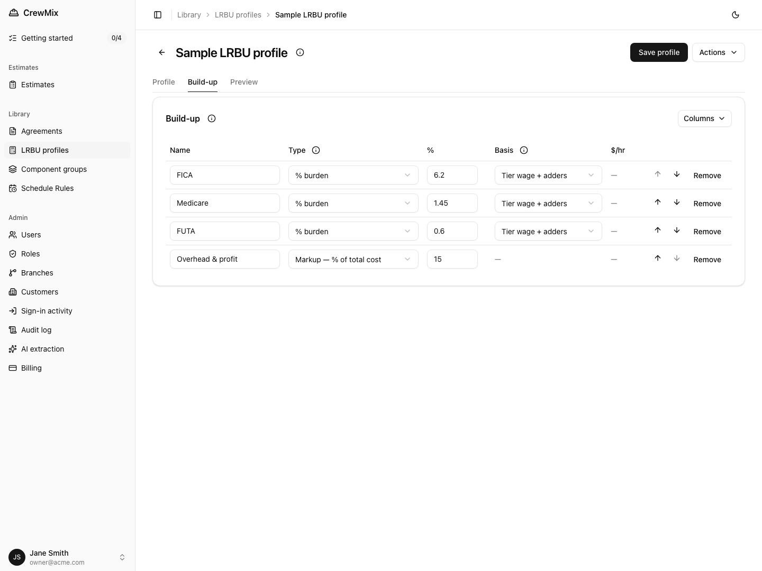Image resolution: width=762 pixels, height=571 pixels.
Task: Switch to the Profile tab
Action: pyautogui.click(x=164, y=82)
